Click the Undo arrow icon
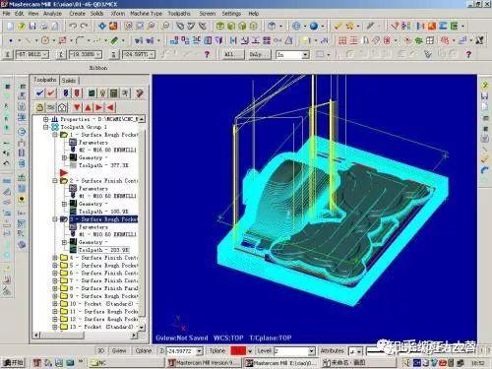492x369 pixels. (x=73, y=26)
